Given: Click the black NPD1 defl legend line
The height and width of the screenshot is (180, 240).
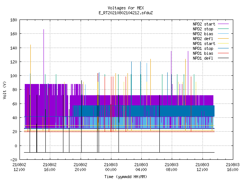Looking at the screenshot, I should point(223,58).
